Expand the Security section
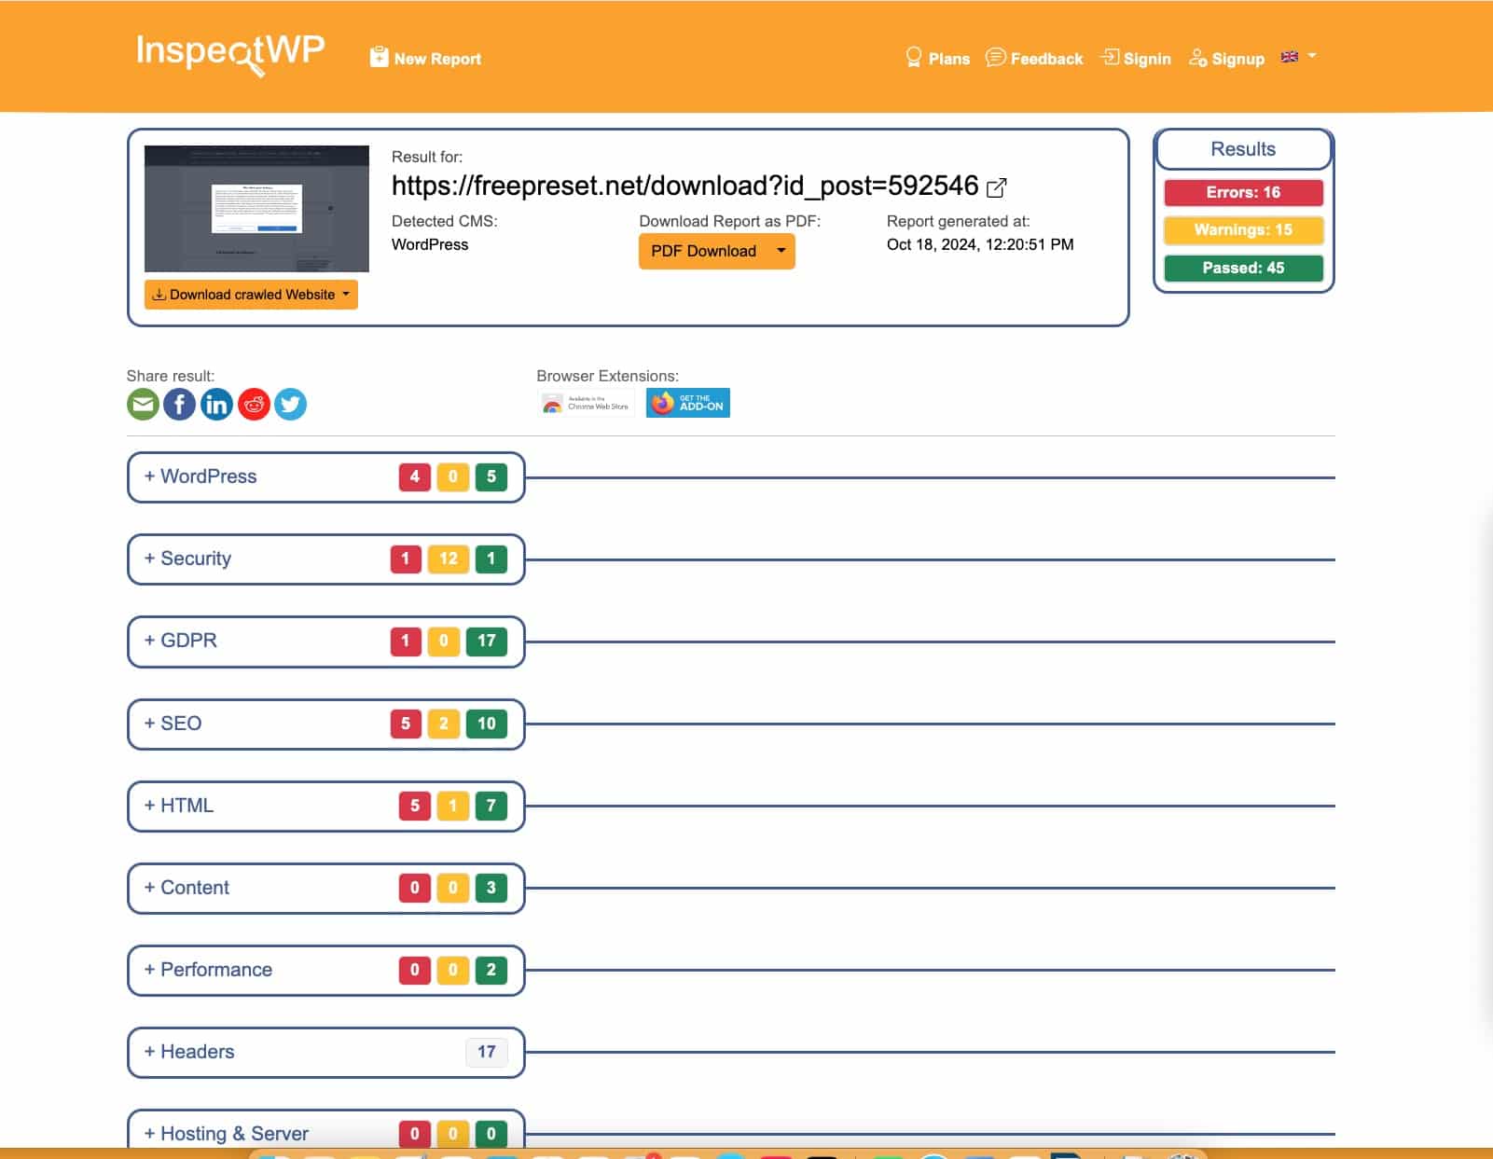Image resolution: width=1493 pixels, height=1159 pixels. 325,559
